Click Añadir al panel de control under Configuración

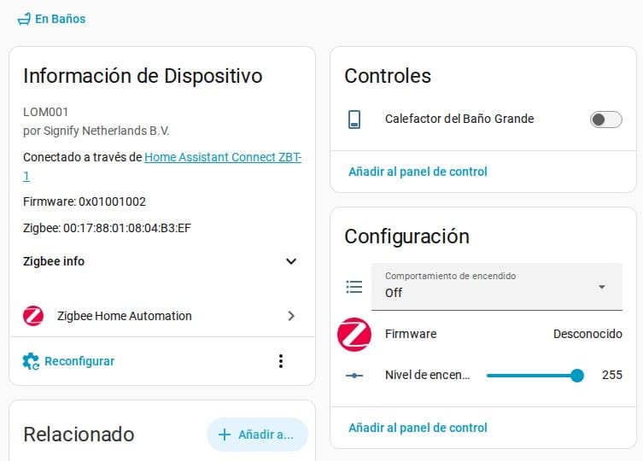(x=418, y=428)
